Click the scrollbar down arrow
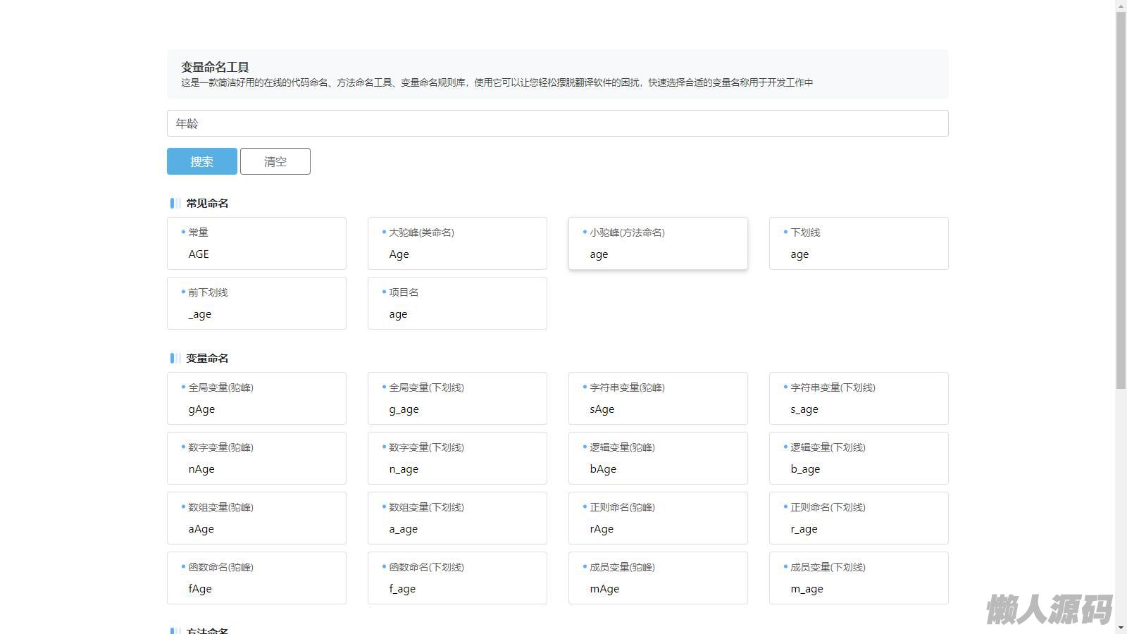This screenshot has height=634, width=1127. [x=1121, y=628]
